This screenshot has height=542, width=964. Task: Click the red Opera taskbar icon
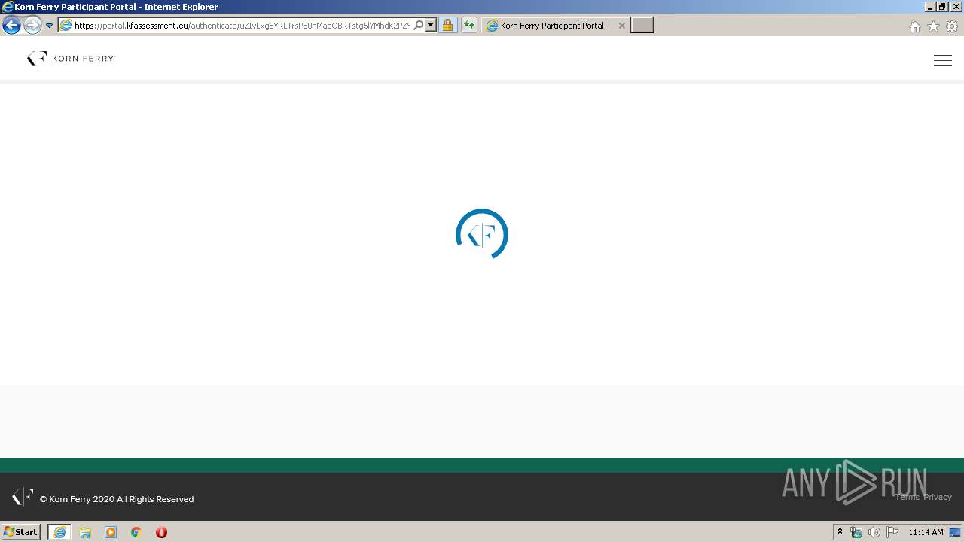(161, 532)
